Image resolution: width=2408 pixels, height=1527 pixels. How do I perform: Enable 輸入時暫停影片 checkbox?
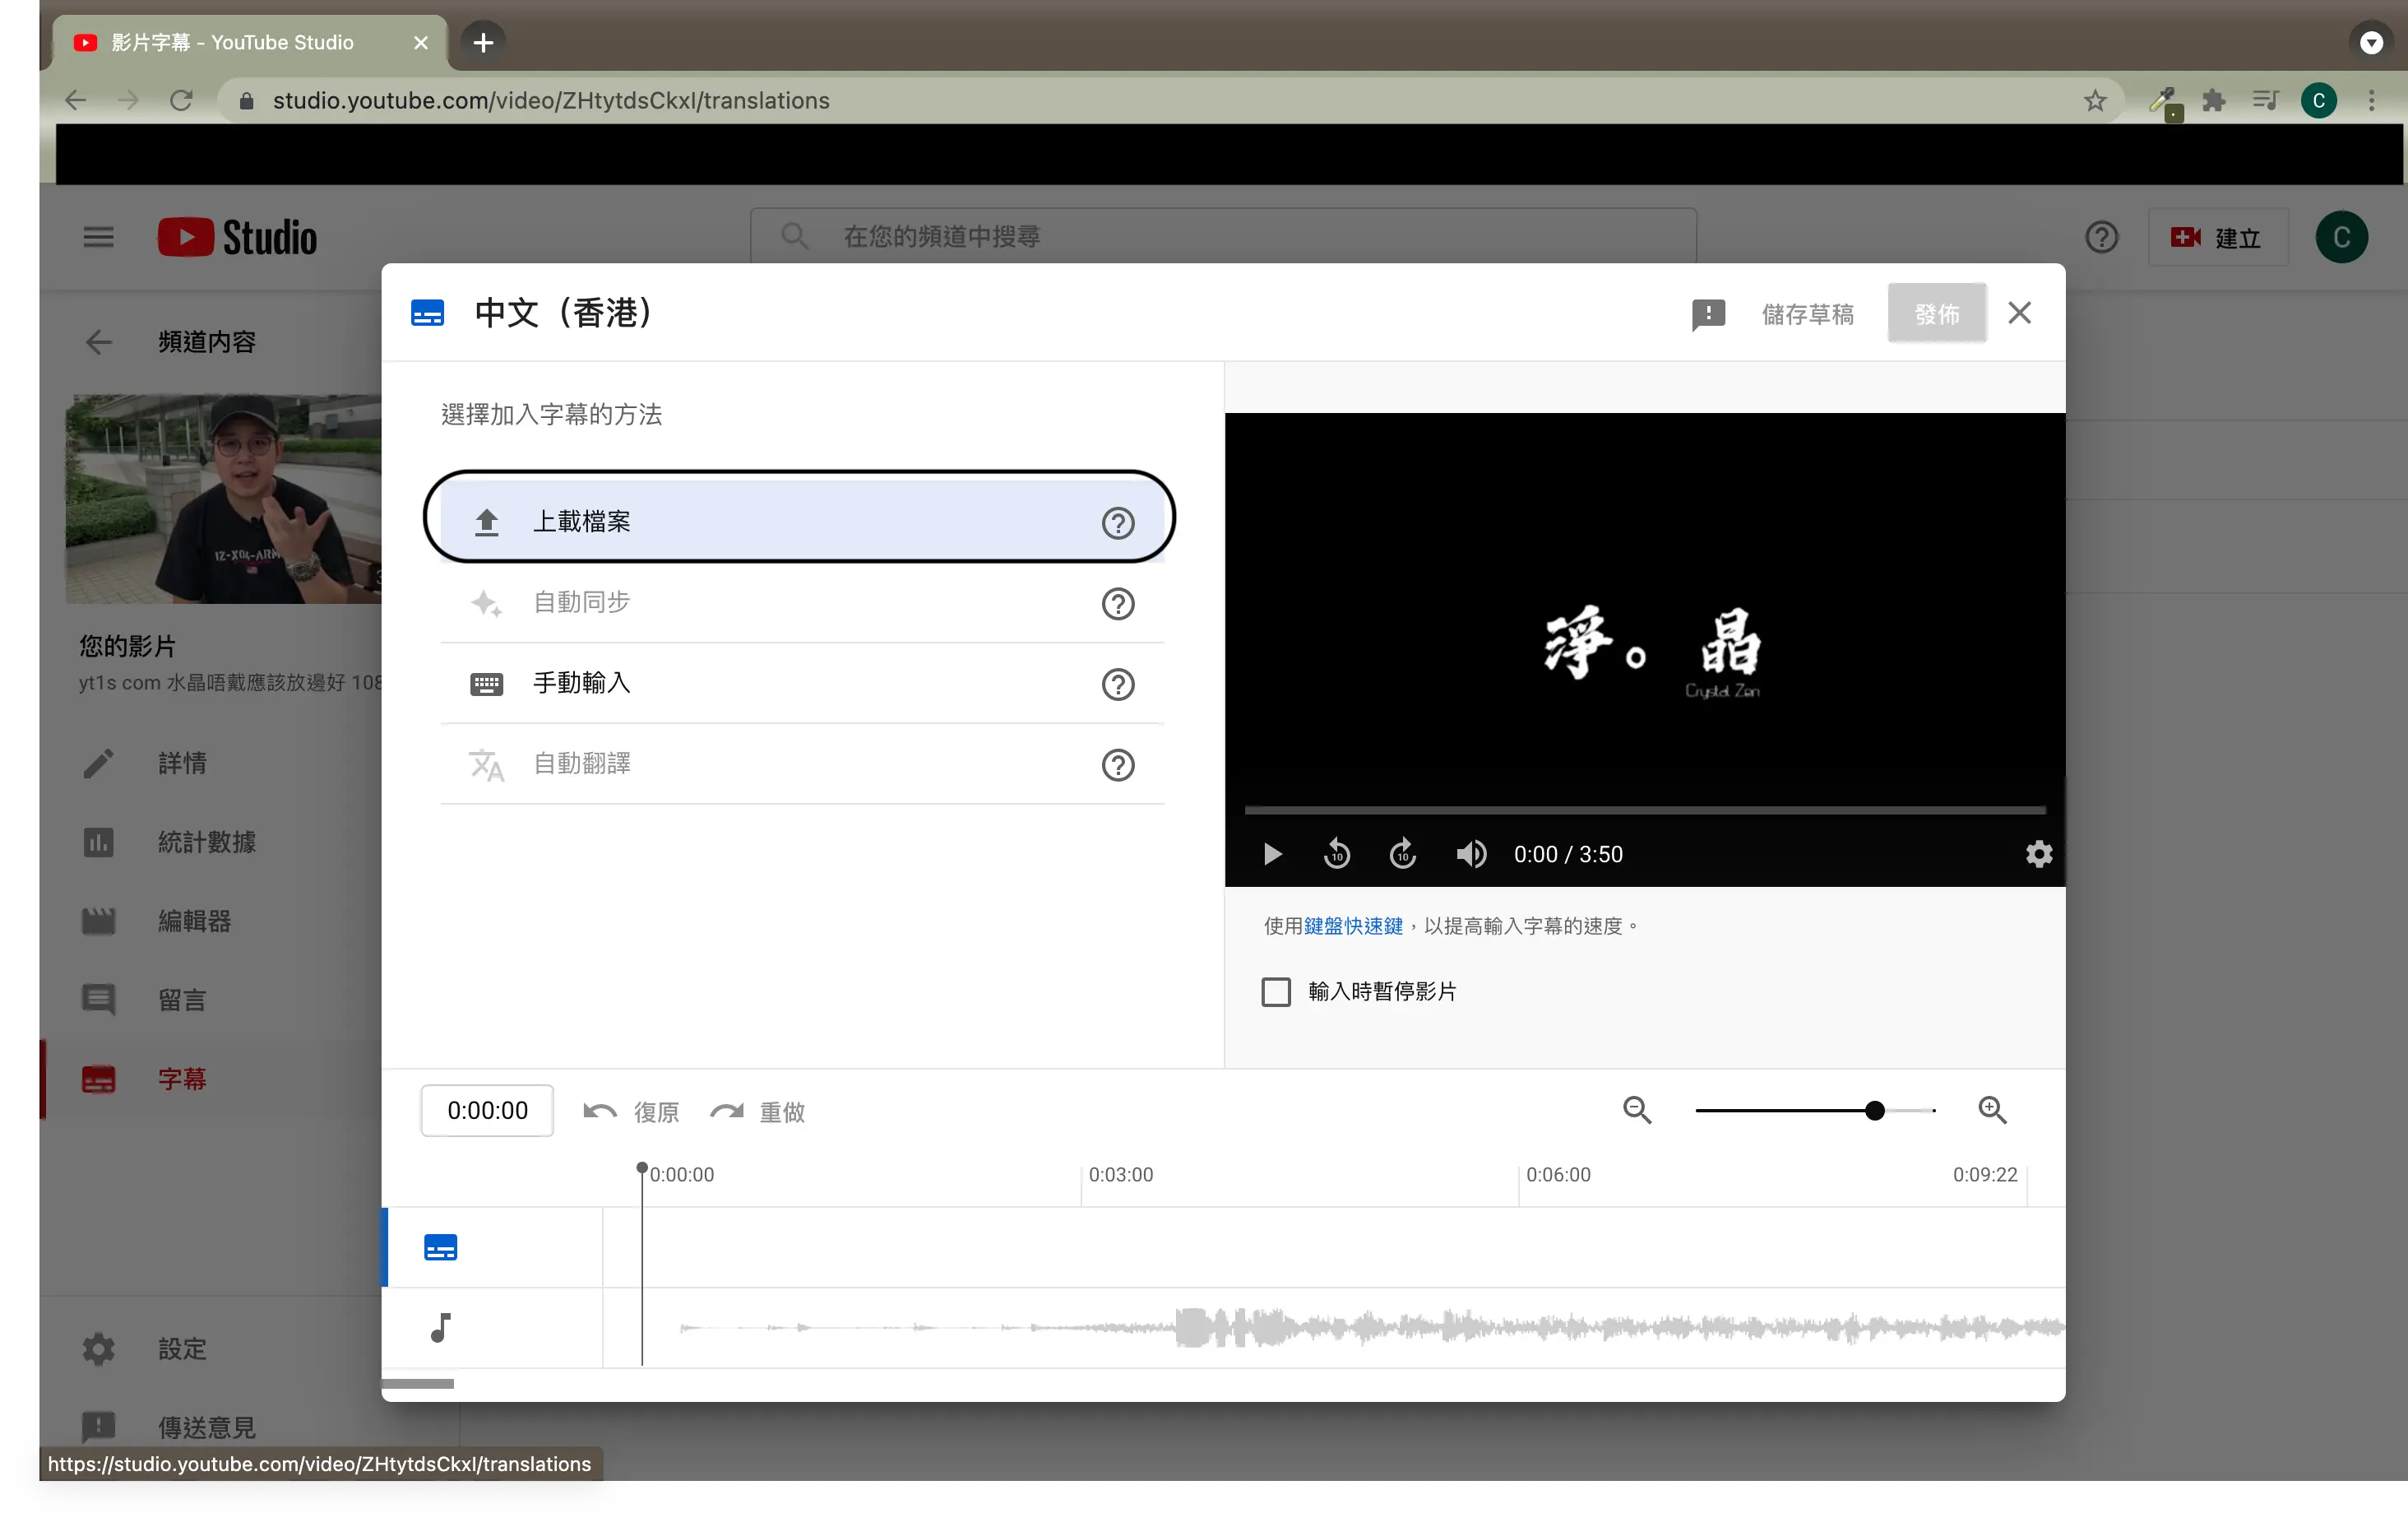coord(1276,991)
